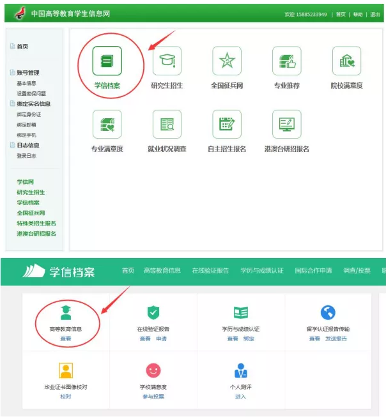Select 绑定实名信息 in the sidebar
386x419 pixels.
tap(34, 103)
